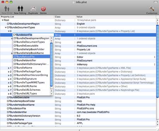Toggle the toolbar pill button in title bar
Viewport: 159px width, 131px height.
pos(156,2)
